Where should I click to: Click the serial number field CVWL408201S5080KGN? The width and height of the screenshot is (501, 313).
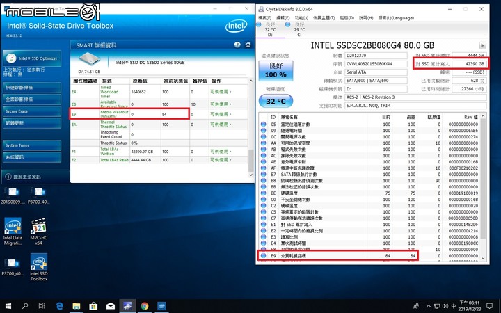pos(376,64)
